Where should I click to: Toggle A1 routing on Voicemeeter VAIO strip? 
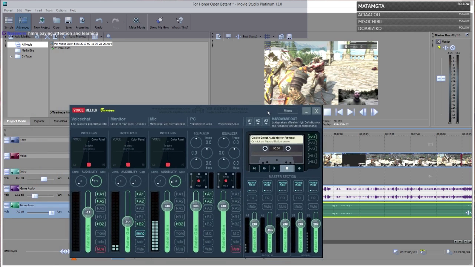click(208, 194)
